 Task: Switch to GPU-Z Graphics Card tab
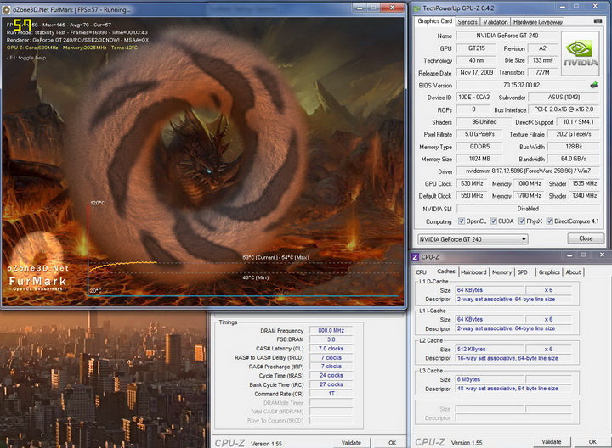(x=434, y=21)
